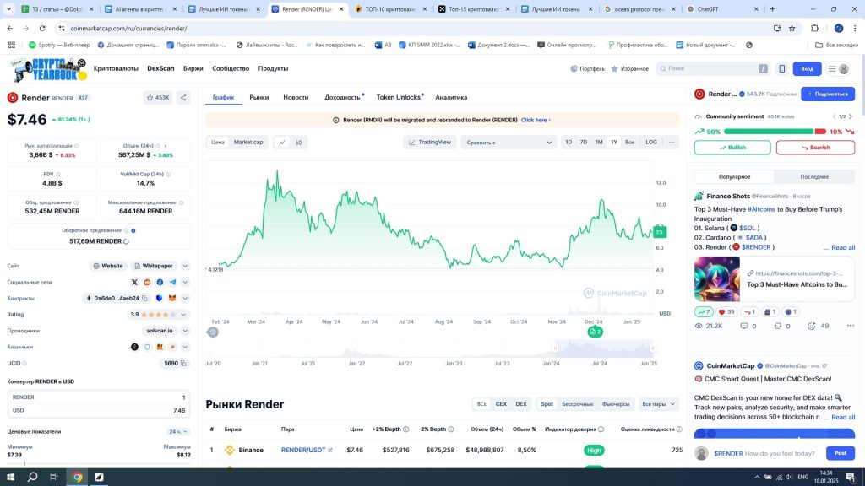Open the Whitepaper link
Viewport: 865px width, 486px height.
coord(154,266)
